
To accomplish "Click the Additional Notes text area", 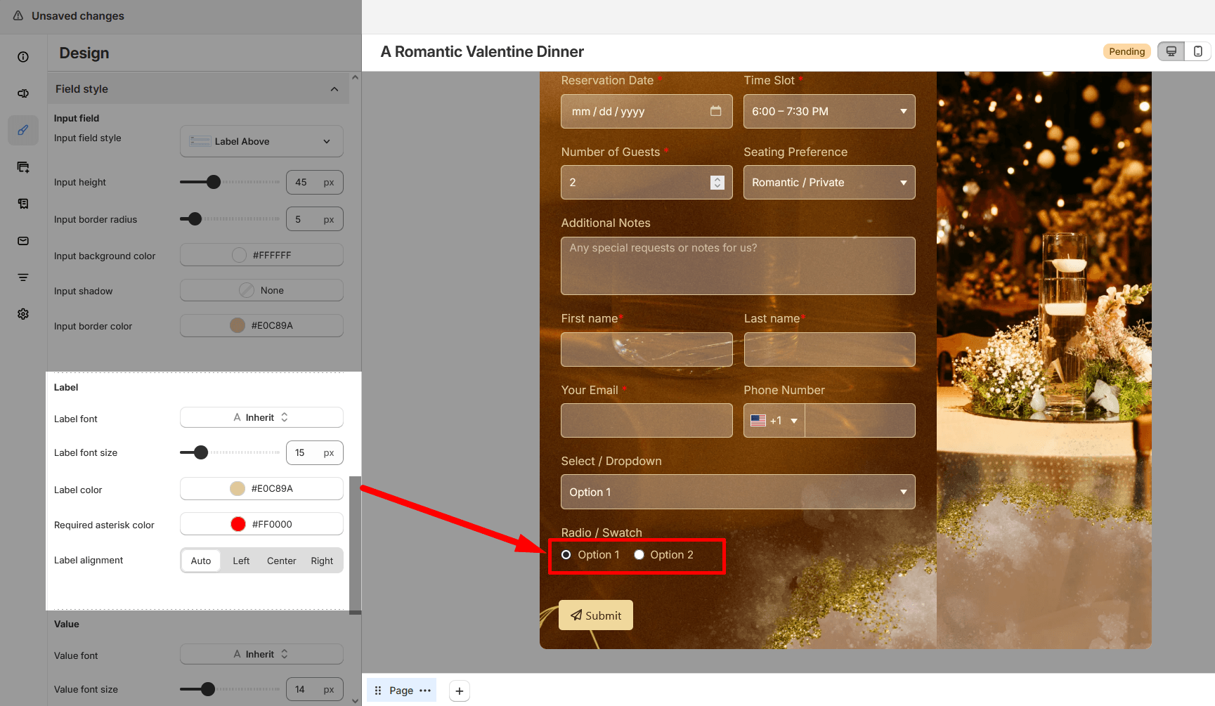I will 738,266.
